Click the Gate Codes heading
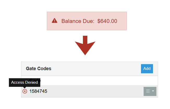The image size is (170, 109). [x=38, y=69]
